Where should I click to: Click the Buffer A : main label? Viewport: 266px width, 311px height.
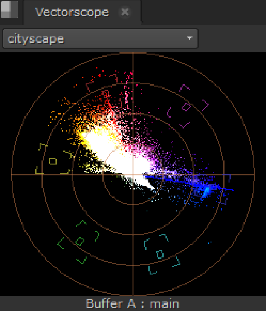point(133,304)
